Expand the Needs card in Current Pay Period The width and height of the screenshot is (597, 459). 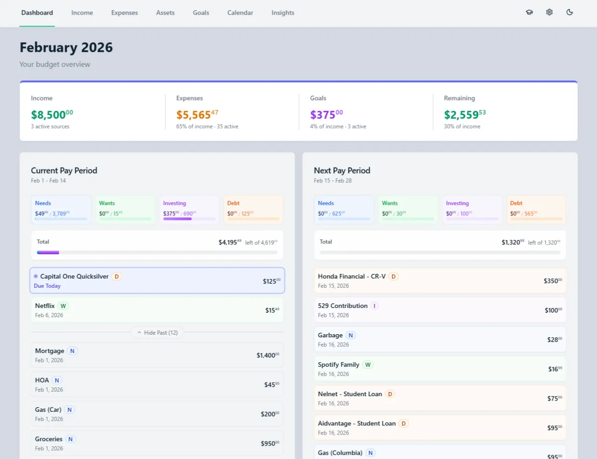[61, 209]
